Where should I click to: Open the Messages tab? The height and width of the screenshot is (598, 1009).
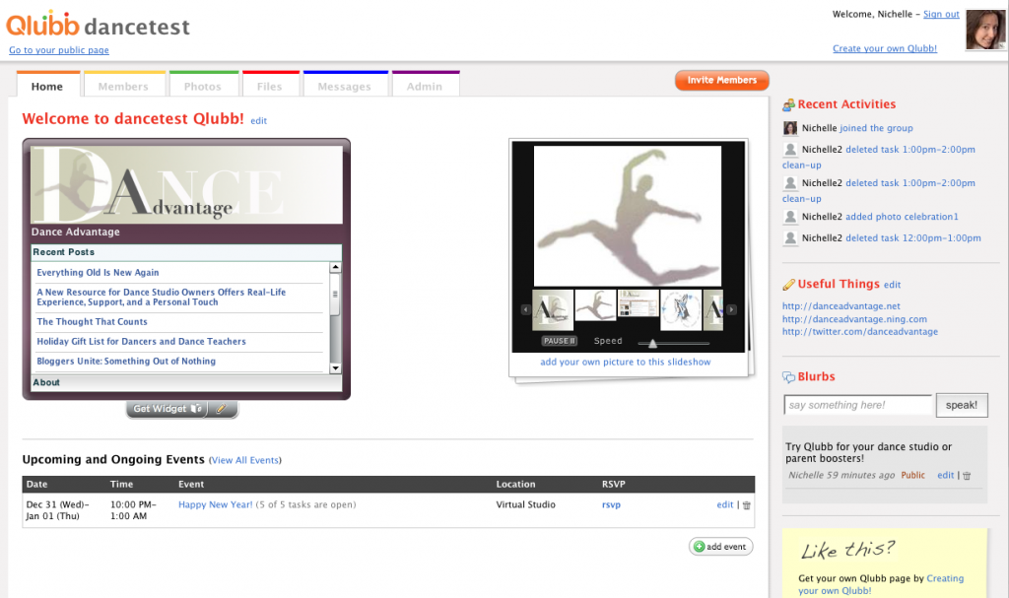[x=344, y=85]
